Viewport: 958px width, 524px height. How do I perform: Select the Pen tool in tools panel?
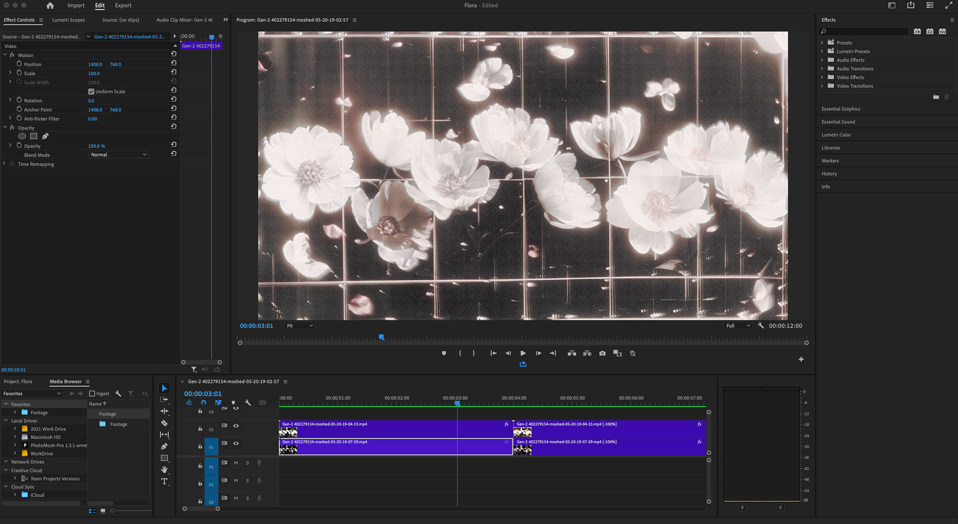164,446
